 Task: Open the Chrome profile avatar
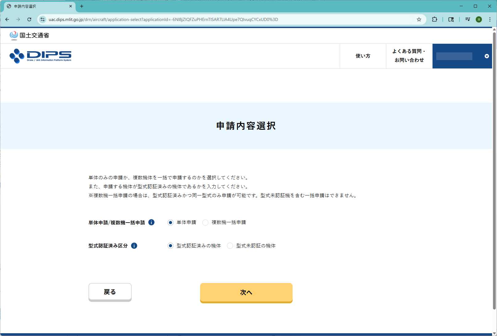479,19
